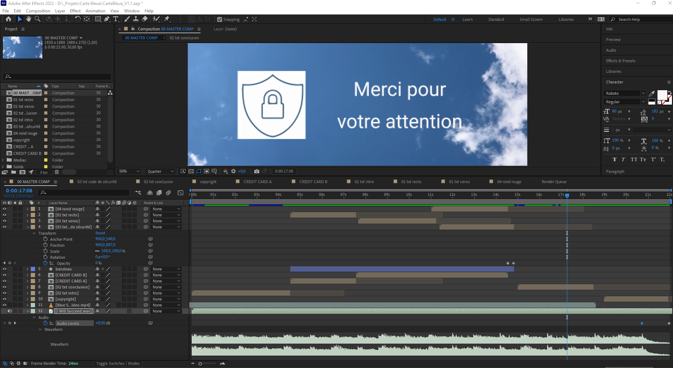
Task: Click the white fill color swatch
Action: click(662, 95)
